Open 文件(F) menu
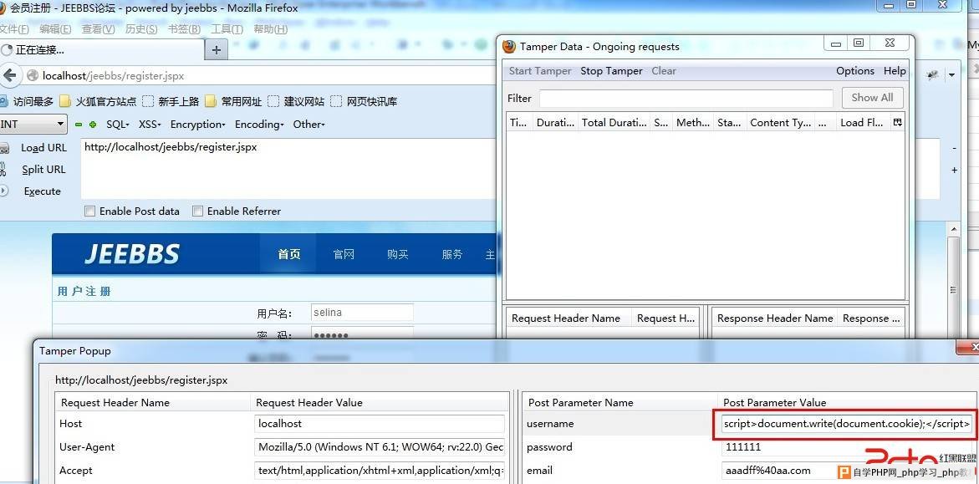Viewport: 979px width, 484px height. tap(13, 29)
